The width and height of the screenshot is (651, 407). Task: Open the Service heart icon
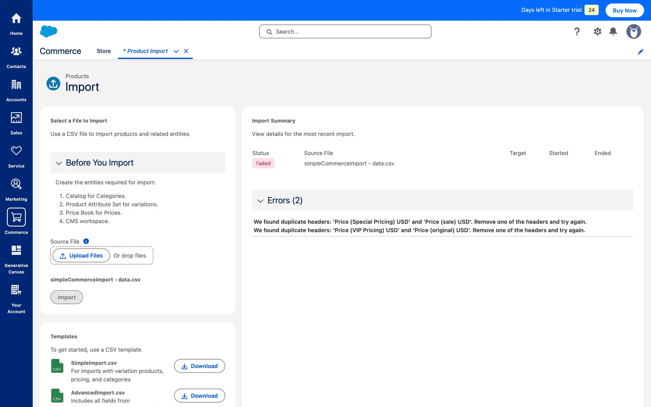[x=16, y=151]
